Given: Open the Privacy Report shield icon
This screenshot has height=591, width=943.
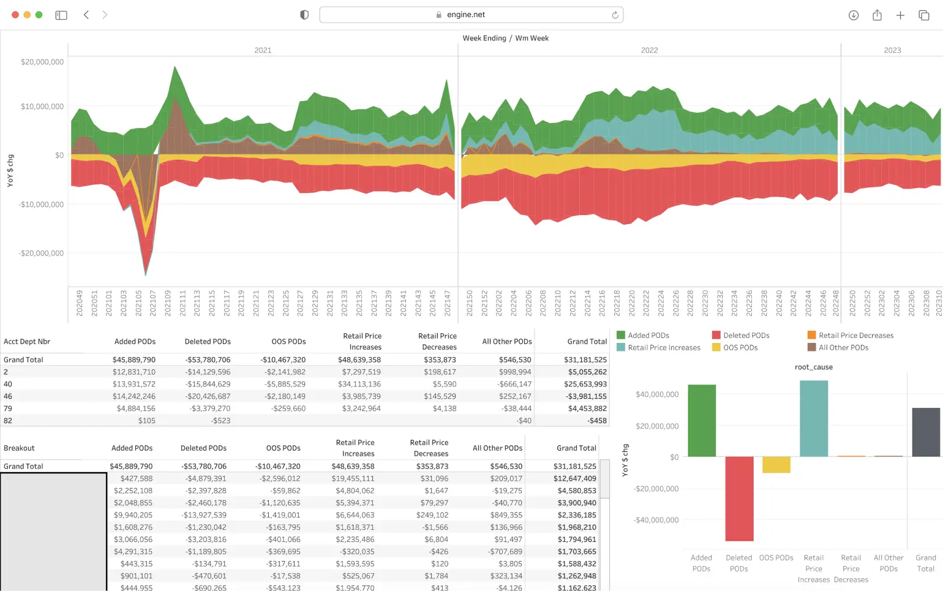Looking at the screenshot, I should point(304,14).
